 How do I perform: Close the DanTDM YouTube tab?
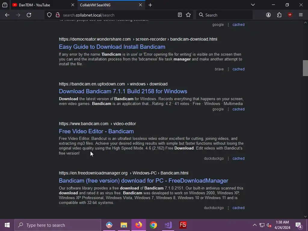click(73, 5)
